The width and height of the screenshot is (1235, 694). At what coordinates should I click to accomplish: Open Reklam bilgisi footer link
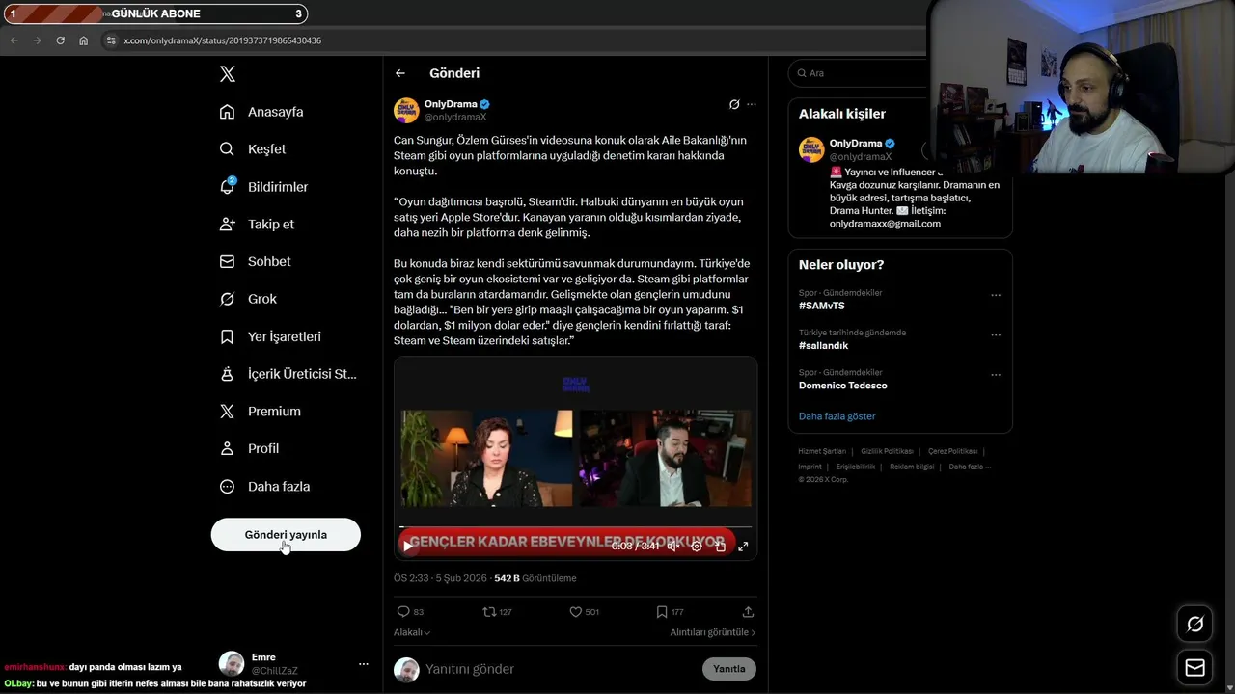click(x=912, y=467)
